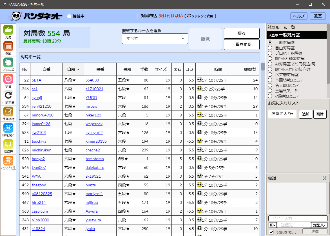Image resolution: width=330 pixels, height=236 pixels.
Task: Open player link michirukun
Action: [x=42, y=150]
